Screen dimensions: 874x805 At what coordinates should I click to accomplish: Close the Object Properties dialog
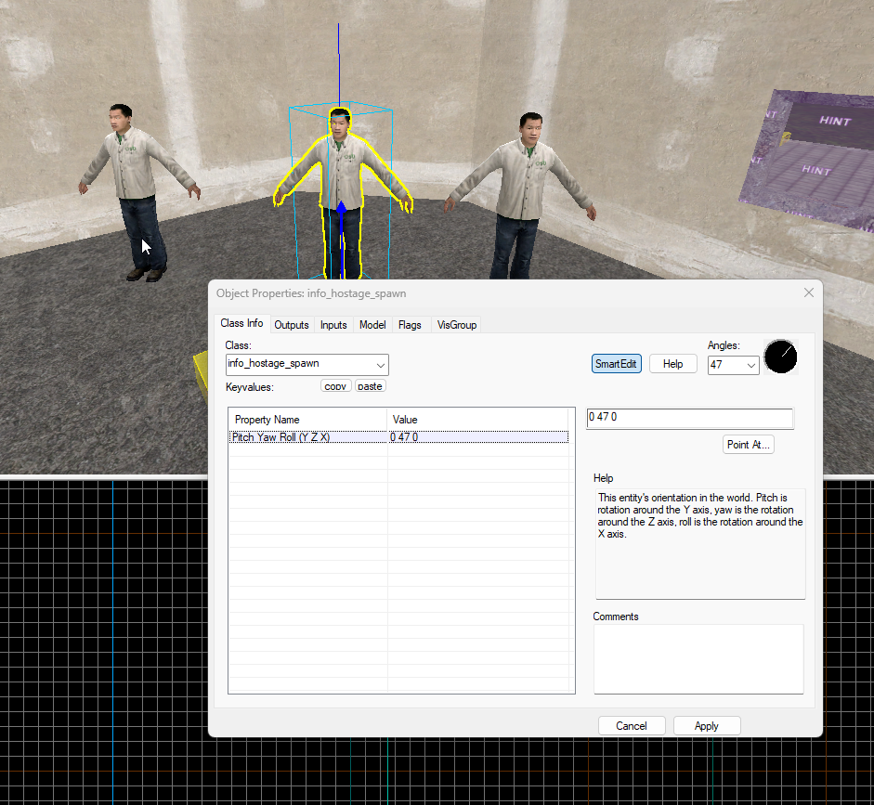(809, 292)
